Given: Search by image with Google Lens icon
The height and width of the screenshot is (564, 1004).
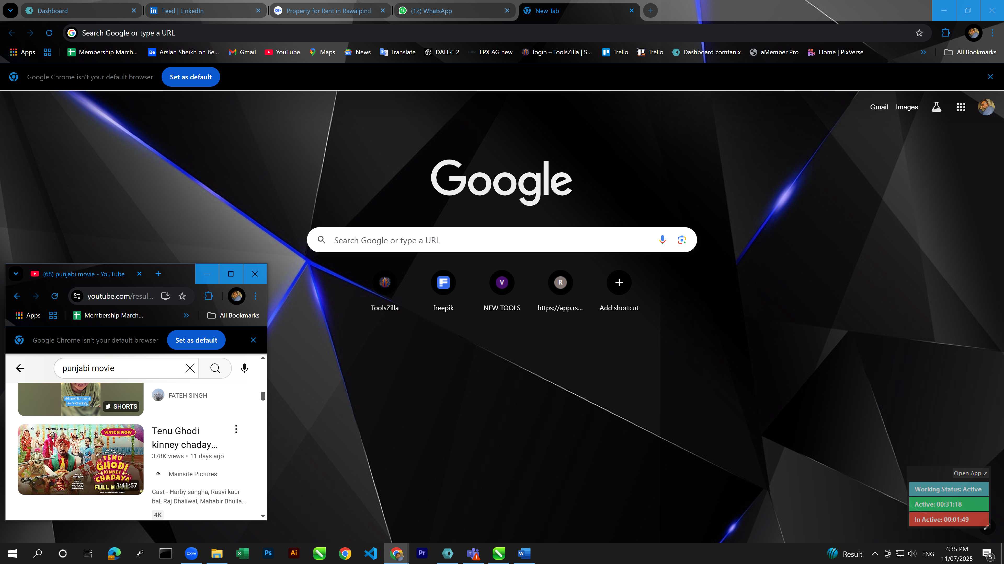Looking at the screenshot, I should click(x=682, y=240).
